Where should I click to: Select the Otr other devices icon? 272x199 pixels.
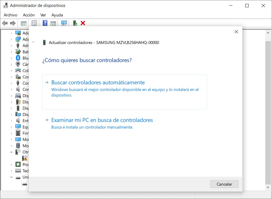(x=18, y=152)
